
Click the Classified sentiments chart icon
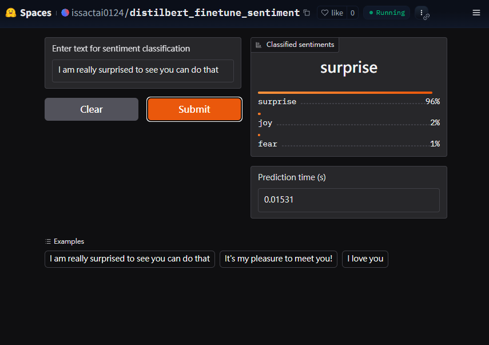pos(259,45)
